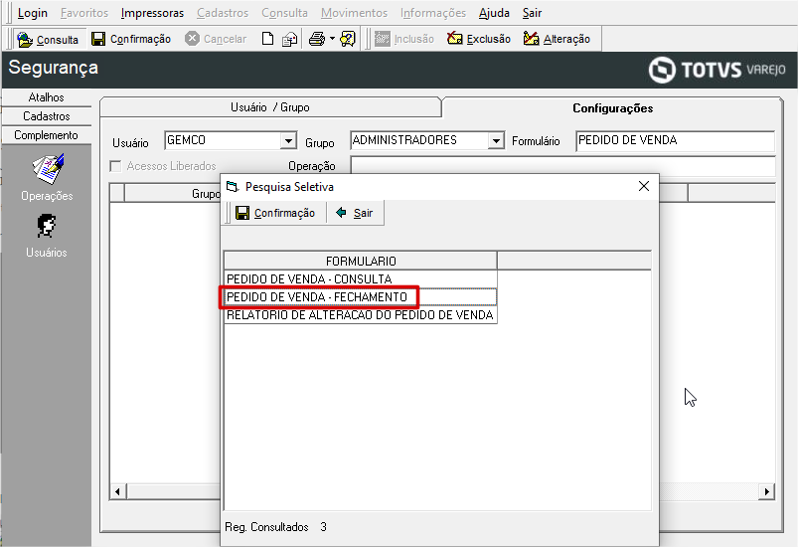This screenshot has height=547, width=798.
Task: Open the Informações menu
Action: pyautogui.click(x=433, y=13)
